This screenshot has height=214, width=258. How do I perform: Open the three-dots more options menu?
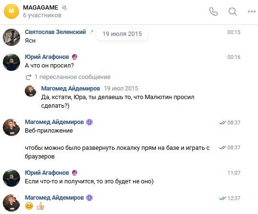coord(252,11)
